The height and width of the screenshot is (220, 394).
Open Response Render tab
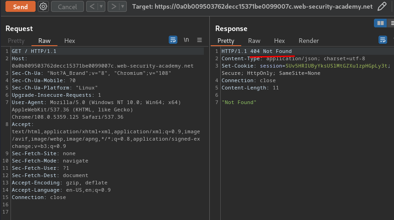click(309, 41)
